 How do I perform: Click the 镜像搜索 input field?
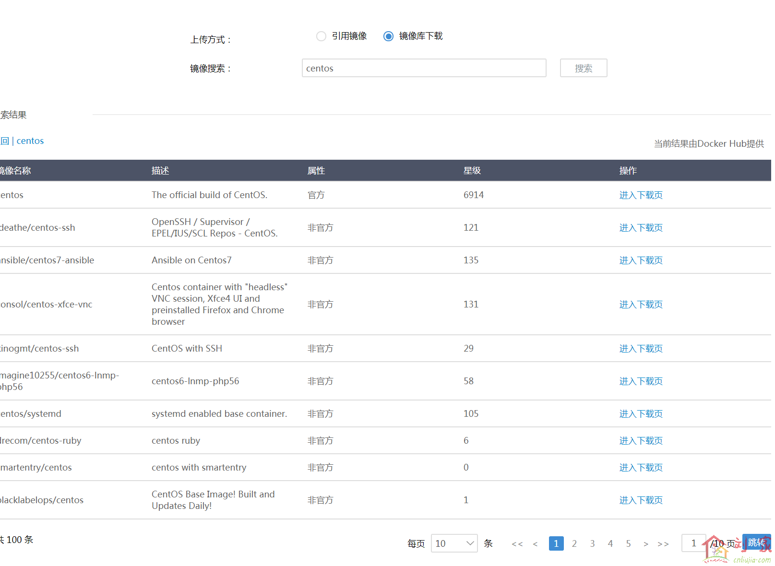pos(423,68)
